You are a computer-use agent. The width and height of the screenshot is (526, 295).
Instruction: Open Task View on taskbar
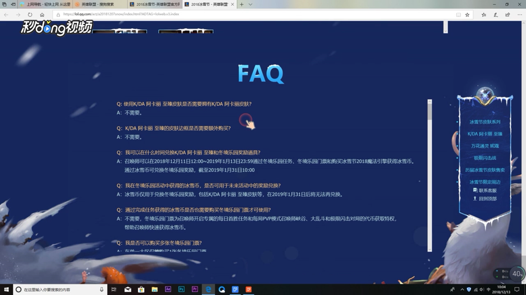[114, 289]
